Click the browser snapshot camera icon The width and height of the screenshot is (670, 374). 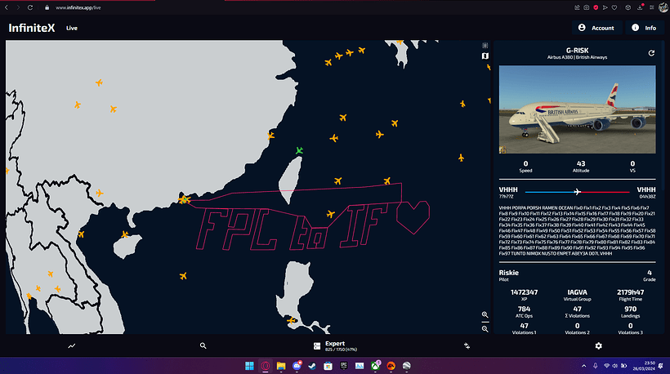(x=587, y=7)
